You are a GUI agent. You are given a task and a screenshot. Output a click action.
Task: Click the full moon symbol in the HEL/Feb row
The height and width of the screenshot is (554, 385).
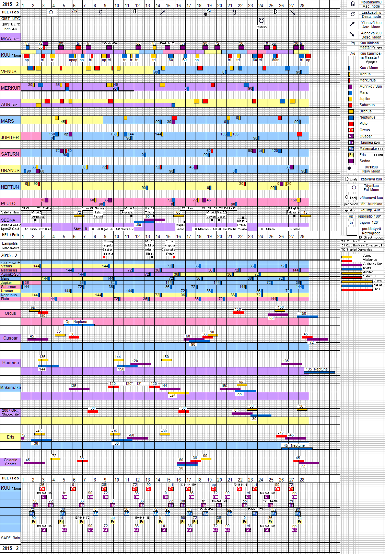[51, 12]
